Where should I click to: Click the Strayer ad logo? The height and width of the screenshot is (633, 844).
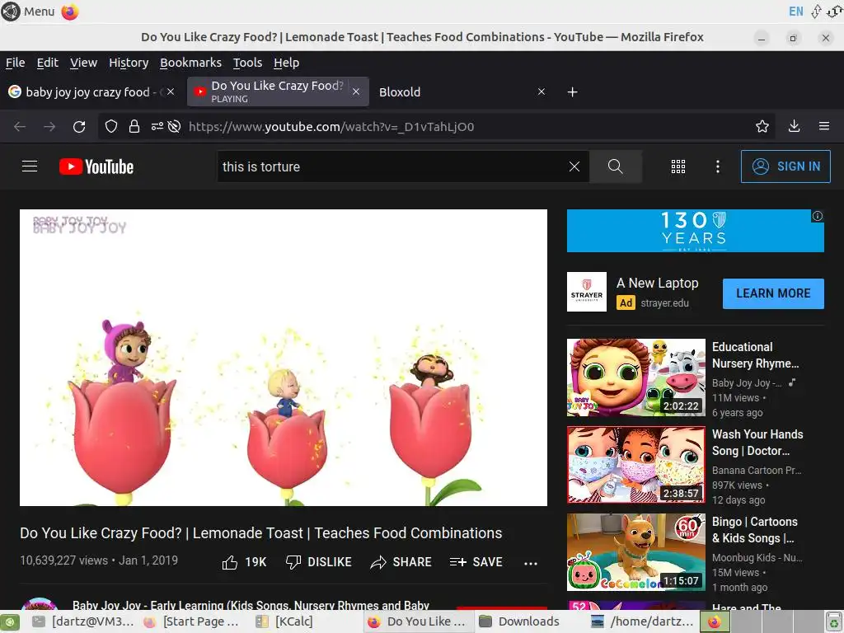(x=587, y=292)
